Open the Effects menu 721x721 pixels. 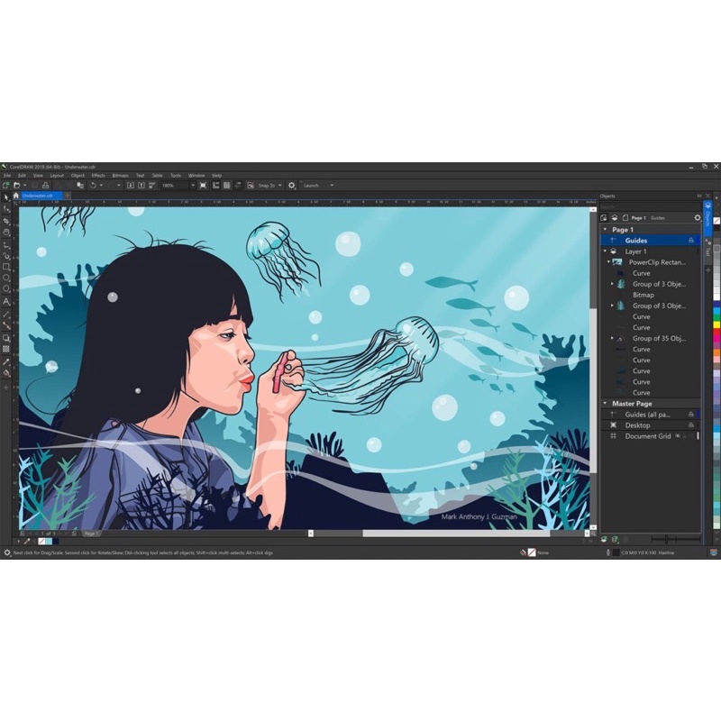98,175
